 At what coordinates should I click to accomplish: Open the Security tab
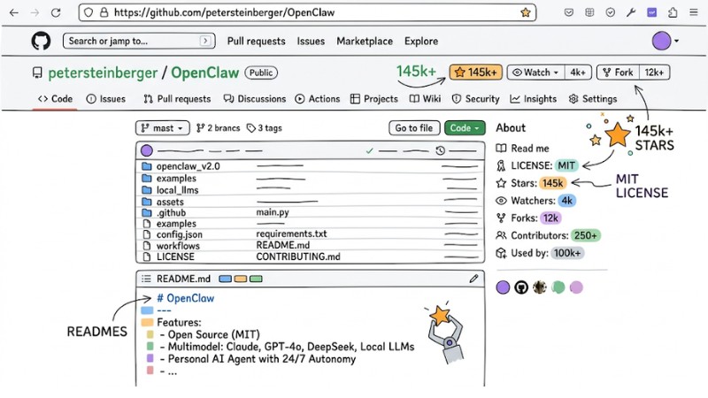[x=475, y=99]
